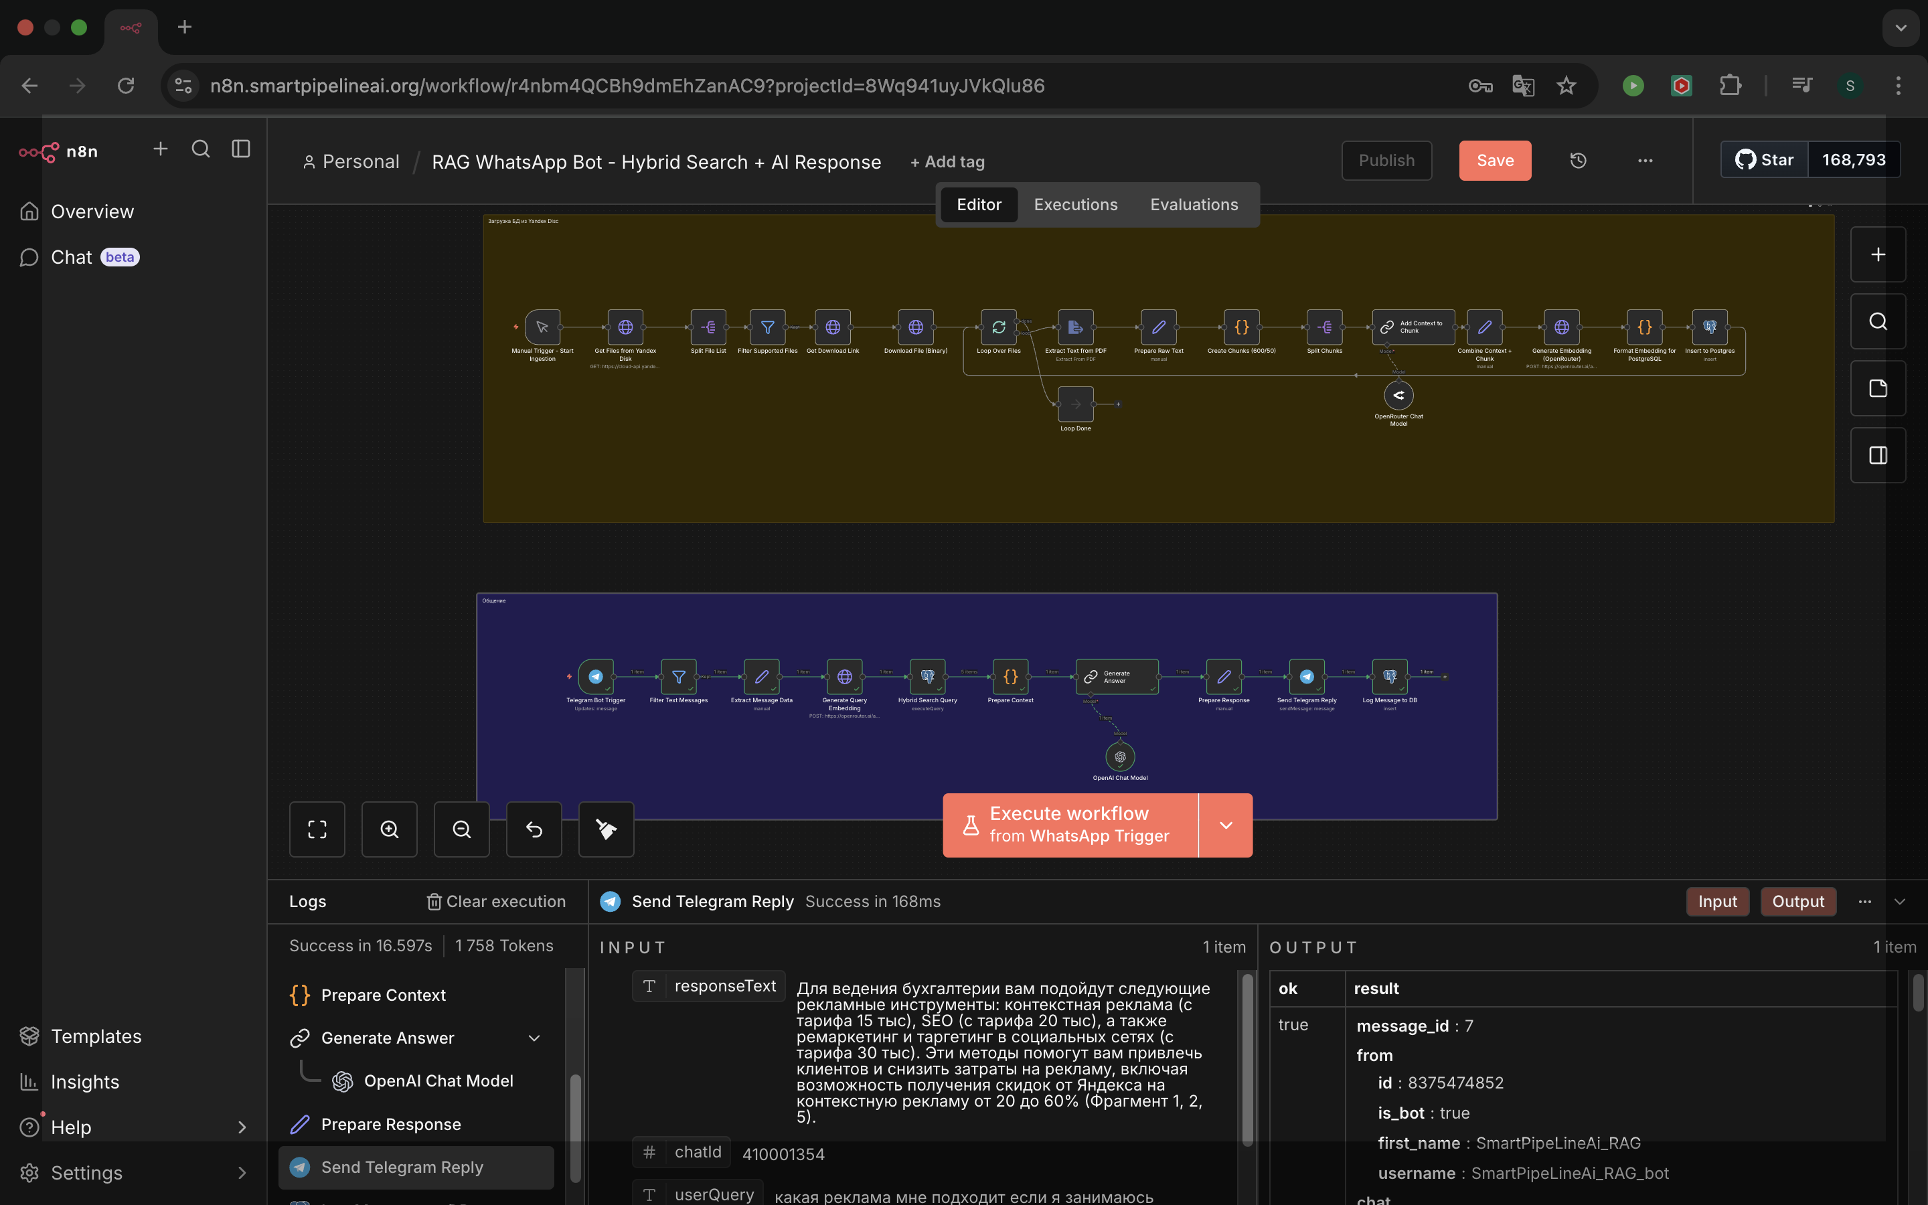Screen dimensions: 1928x1205
Task: Toggle the Output panel in logs
Action: pyautogui.click(x=1797, y=901)
